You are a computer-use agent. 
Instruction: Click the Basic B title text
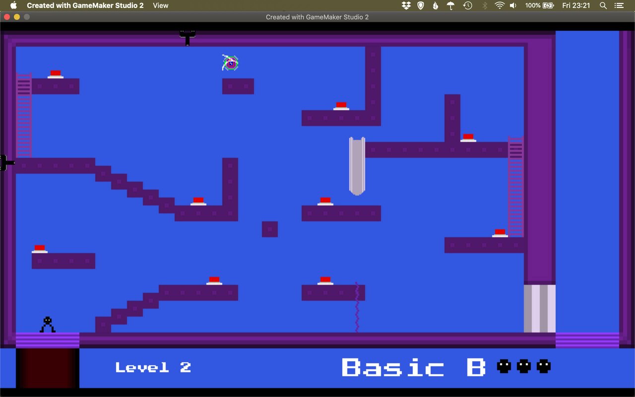pyautogui.click(x=414, y=367)
